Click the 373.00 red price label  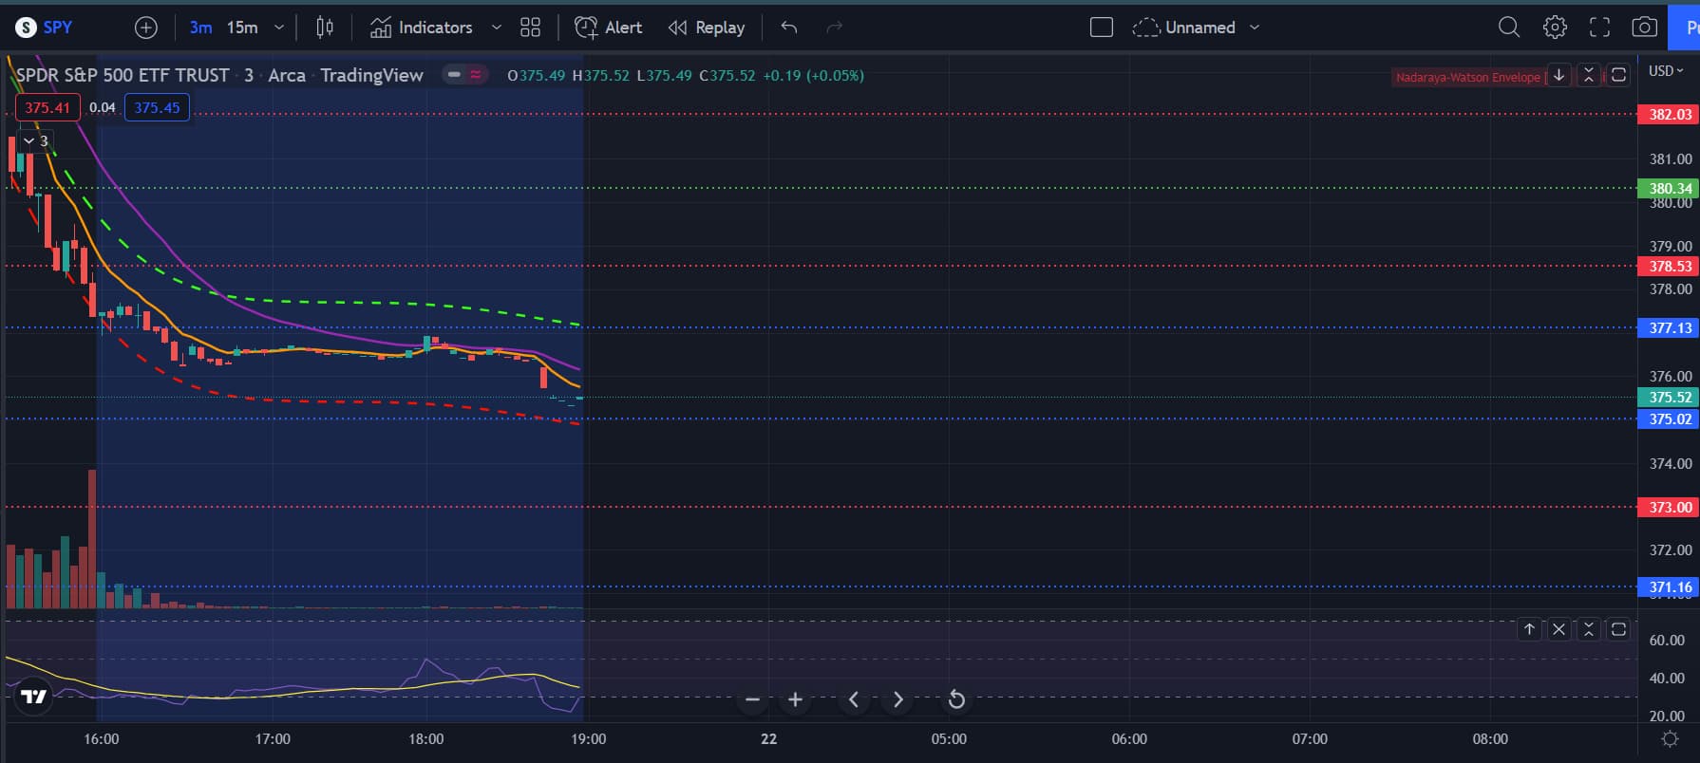(x=1671, y=508)
